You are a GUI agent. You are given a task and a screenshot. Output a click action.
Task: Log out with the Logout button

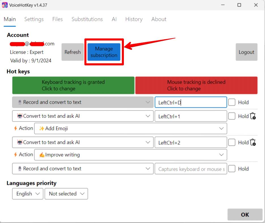point(247,52)
